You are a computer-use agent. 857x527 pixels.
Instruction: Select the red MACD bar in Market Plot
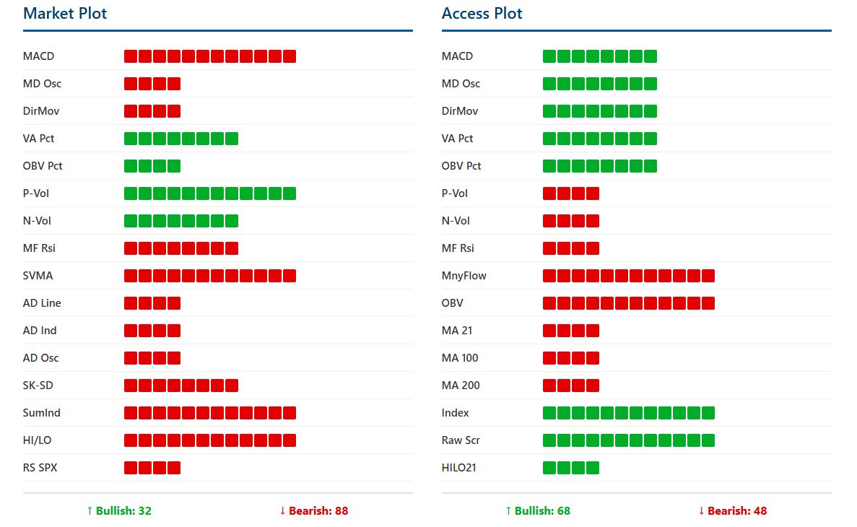pos(210,56)
